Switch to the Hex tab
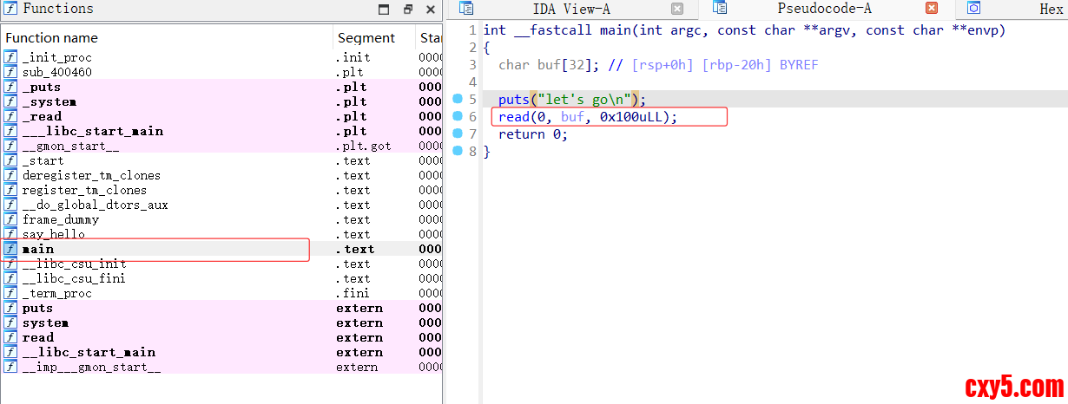The image size is (1068, 404). (1051, 9)
